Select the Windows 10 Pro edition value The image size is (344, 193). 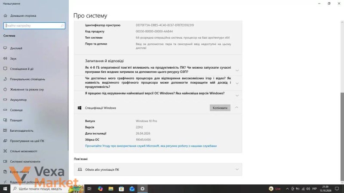click(146, 121)
